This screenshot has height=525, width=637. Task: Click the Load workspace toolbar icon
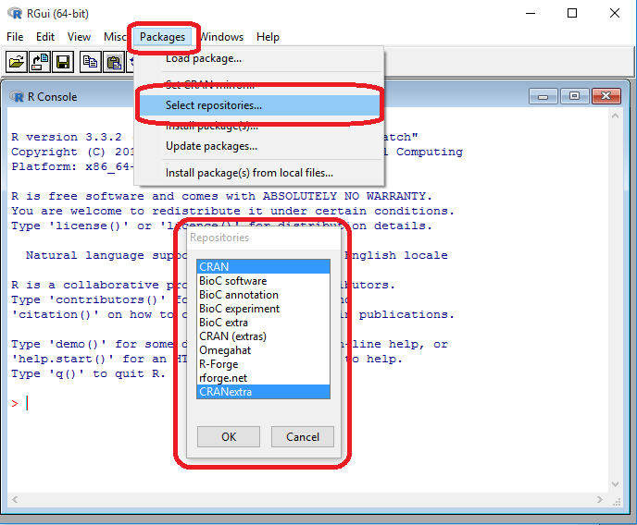(x=40, y=62)
